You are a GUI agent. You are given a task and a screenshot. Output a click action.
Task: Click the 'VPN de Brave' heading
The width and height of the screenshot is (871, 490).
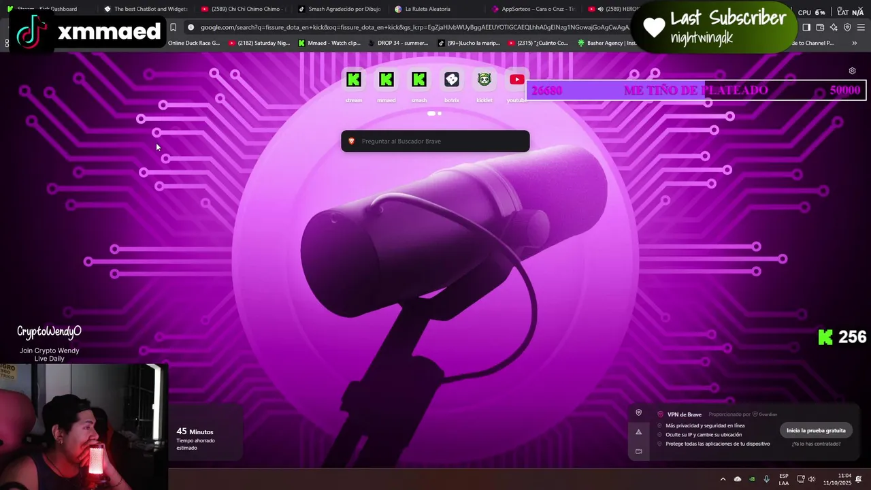coord(684,414)
